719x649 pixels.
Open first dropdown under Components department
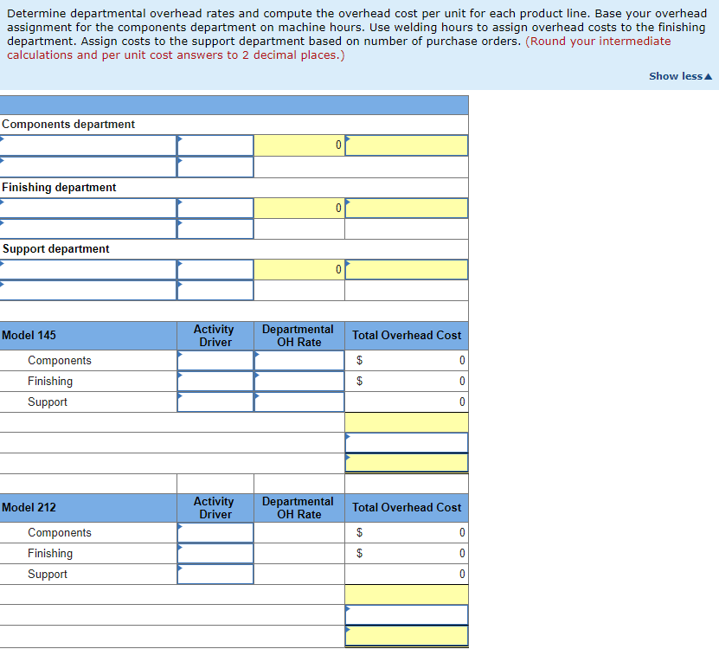88,145
